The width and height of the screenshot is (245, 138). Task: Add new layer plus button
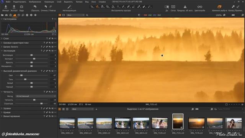tap(87, 15)
